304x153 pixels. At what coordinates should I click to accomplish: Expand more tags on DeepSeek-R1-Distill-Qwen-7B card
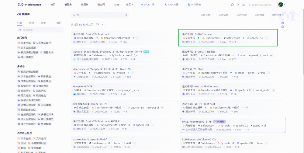click(133, 73)
